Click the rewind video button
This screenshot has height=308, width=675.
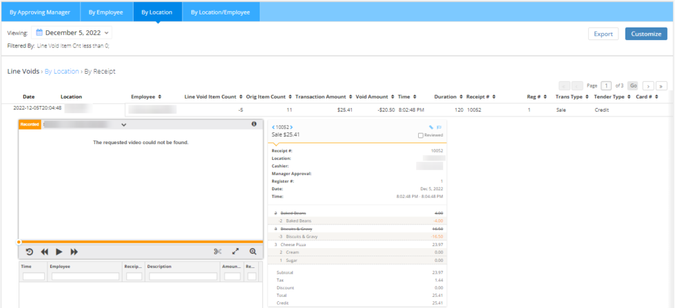[x=44, y=252]
